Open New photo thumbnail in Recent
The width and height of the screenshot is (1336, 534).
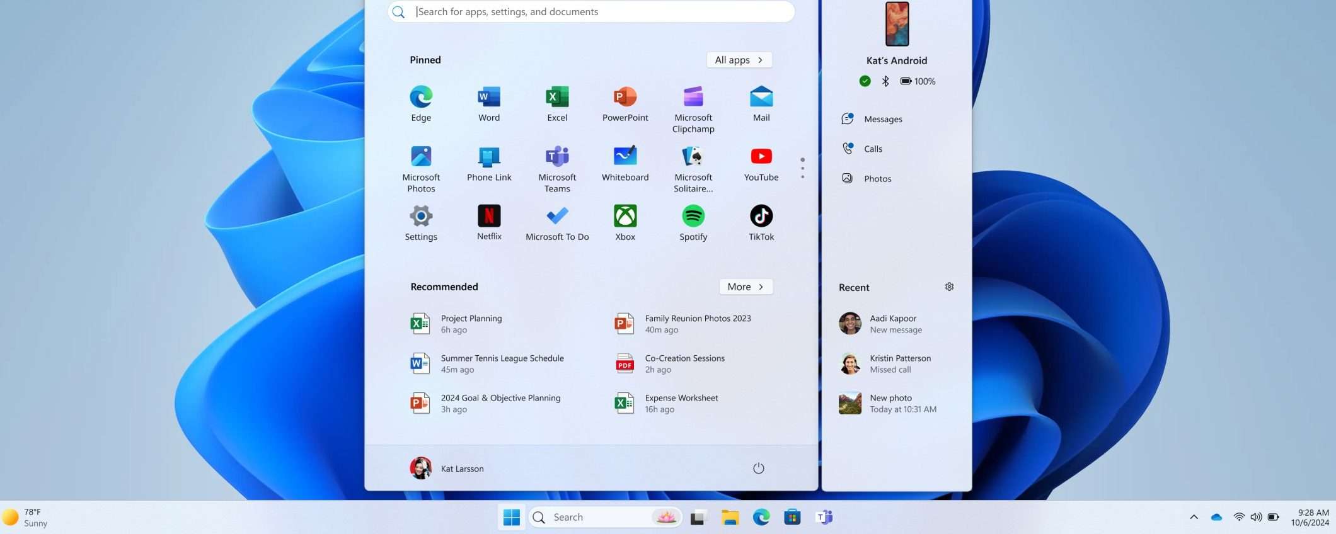[x=849, y=403]
